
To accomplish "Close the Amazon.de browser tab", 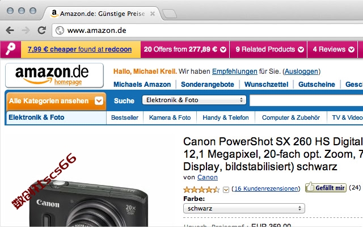I will [x=153, y=14].
